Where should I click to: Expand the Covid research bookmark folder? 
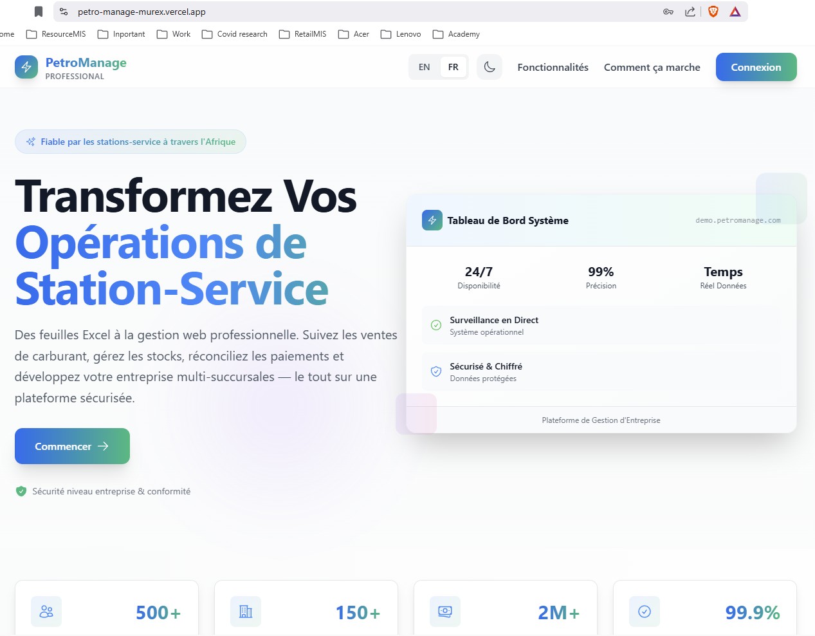tap(235, 34)
